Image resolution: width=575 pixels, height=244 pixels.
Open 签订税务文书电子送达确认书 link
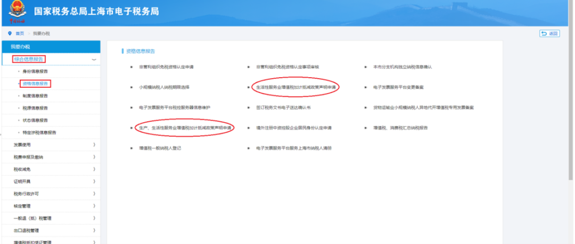283,108
